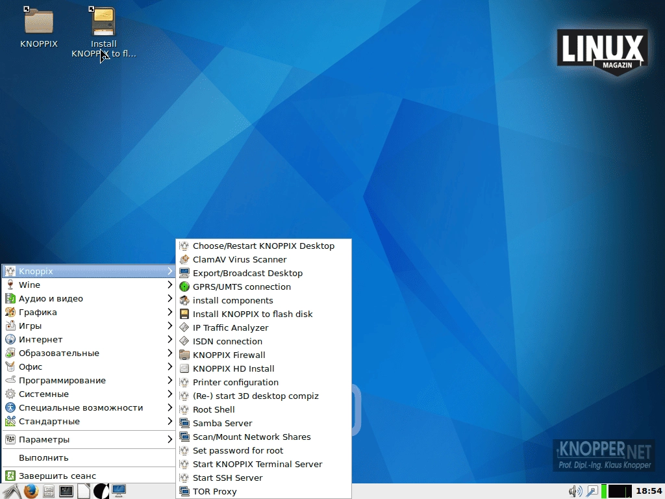Click the LXDE start menu button
Viewport: 665px width, 499px height.
(x=10, y=491)
